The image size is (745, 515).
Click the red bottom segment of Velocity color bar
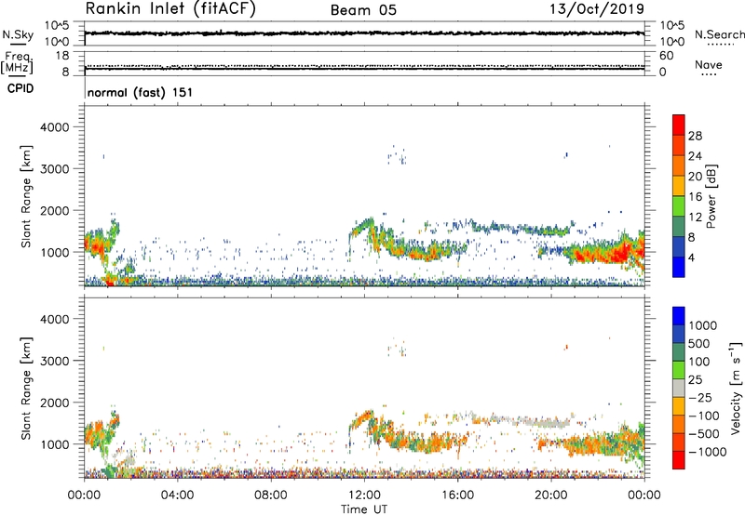click(679, 460)
